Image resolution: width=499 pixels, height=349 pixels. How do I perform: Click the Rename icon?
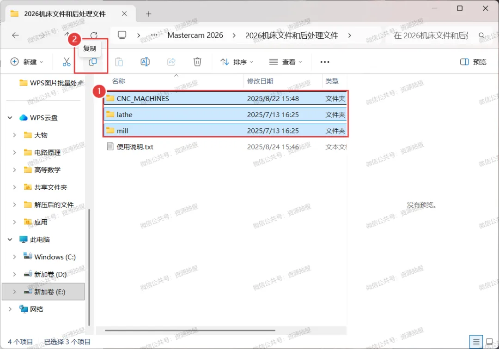pos(145,62)
